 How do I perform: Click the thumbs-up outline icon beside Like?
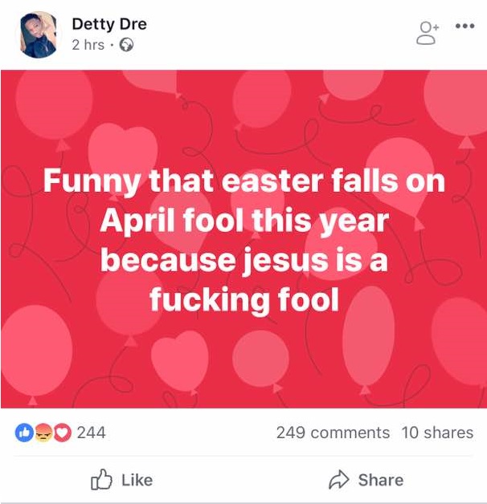(x=102, y=480)
